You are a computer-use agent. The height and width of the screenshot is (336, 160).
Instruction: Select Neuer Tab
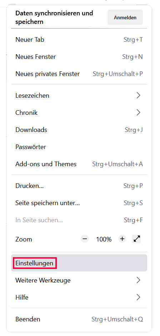pos(79,40)
